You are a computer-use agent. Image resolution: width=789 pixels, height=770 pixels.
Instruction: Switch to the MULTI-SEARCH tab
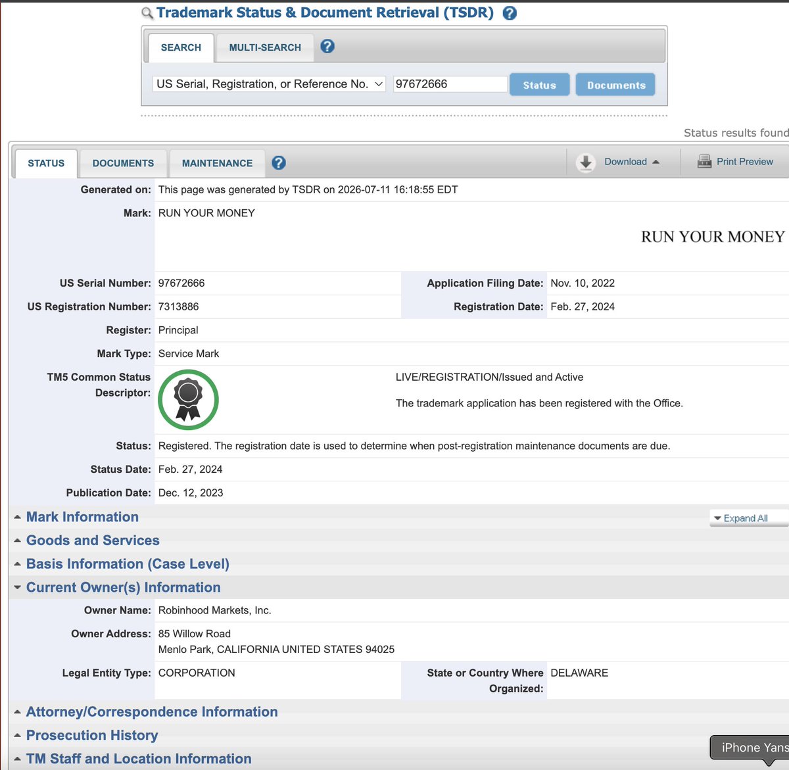(x=265, y=47)
